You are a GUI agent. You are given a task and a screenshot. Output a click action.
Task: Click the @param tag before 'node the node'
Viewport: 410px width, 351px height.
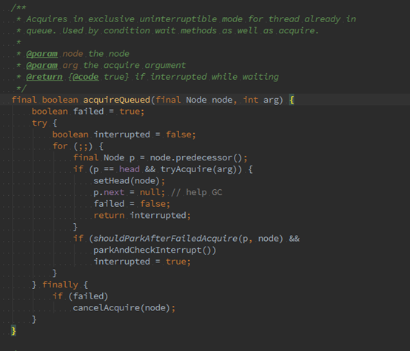point(42,54)
